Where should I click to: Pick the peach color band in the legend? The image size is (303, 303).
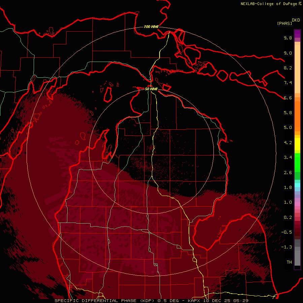pos(297,70)
